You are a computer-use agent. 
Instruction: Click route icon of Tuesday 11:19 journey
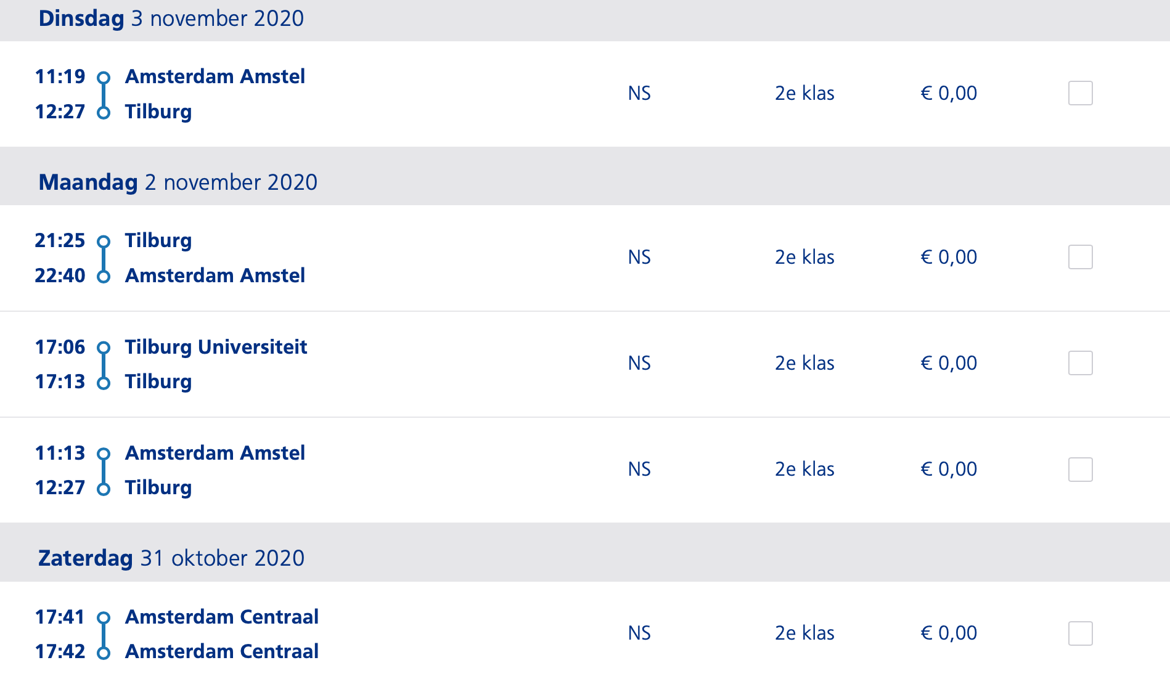click(x=104, y=95)
